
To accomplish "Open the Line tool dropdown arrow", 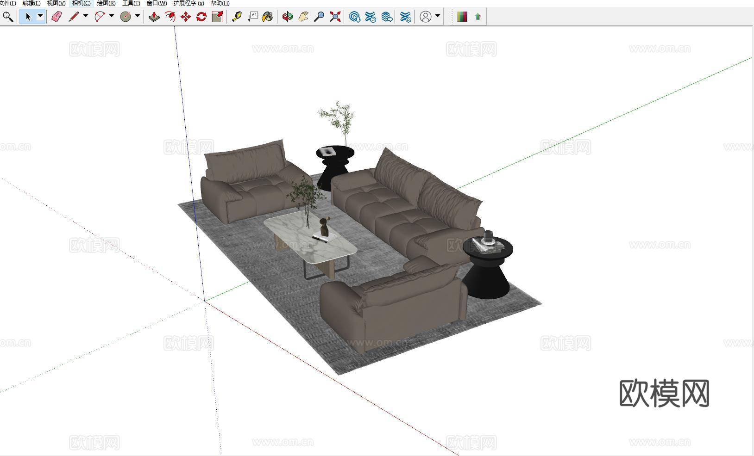I will click(86, 16).
